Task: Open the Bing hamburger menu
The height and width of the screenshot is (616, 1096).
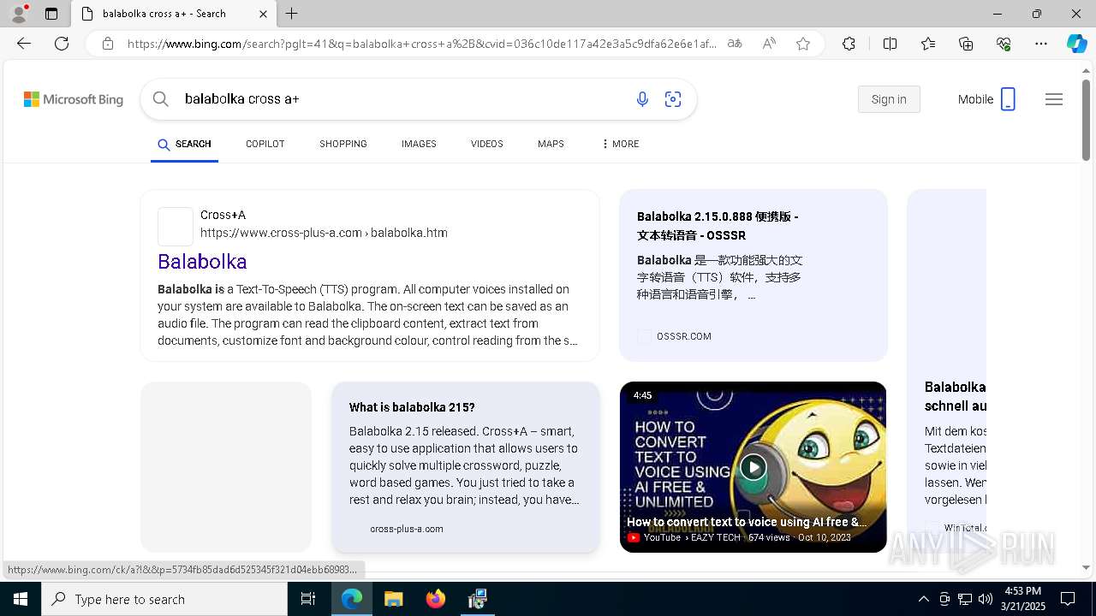Action: pos(1054,99)
